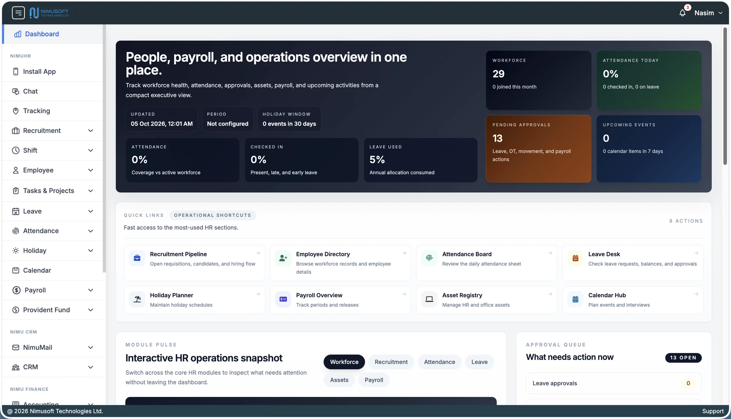Switch to the Leave module tab
Screen dimensions: 731x419
[479, 362]
